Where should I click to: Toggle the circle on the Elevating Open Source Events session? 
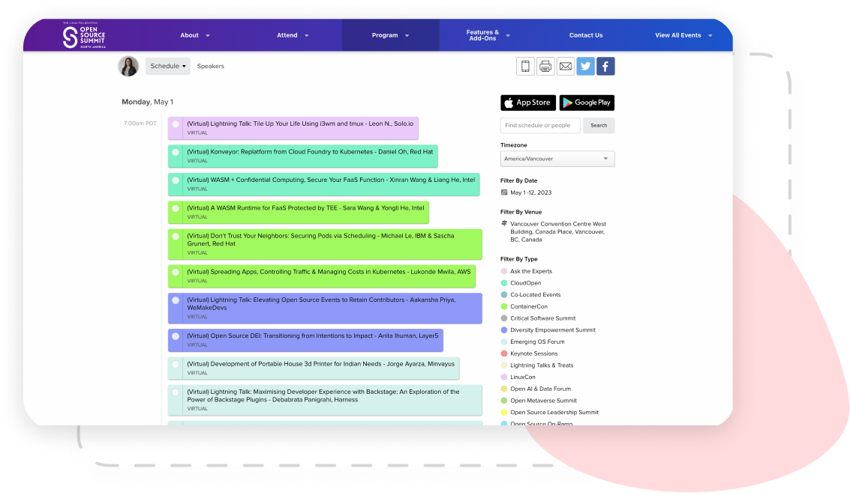click(x=176, y=300)
